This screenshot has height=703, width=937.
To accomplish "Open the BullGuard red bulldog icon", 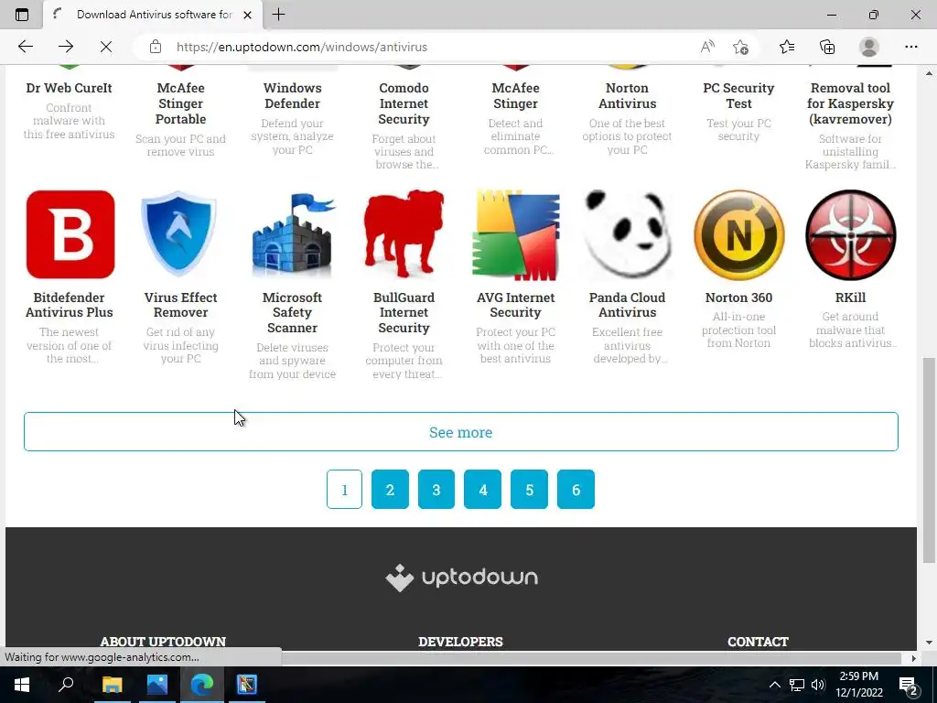I will (x=404, y=234).
